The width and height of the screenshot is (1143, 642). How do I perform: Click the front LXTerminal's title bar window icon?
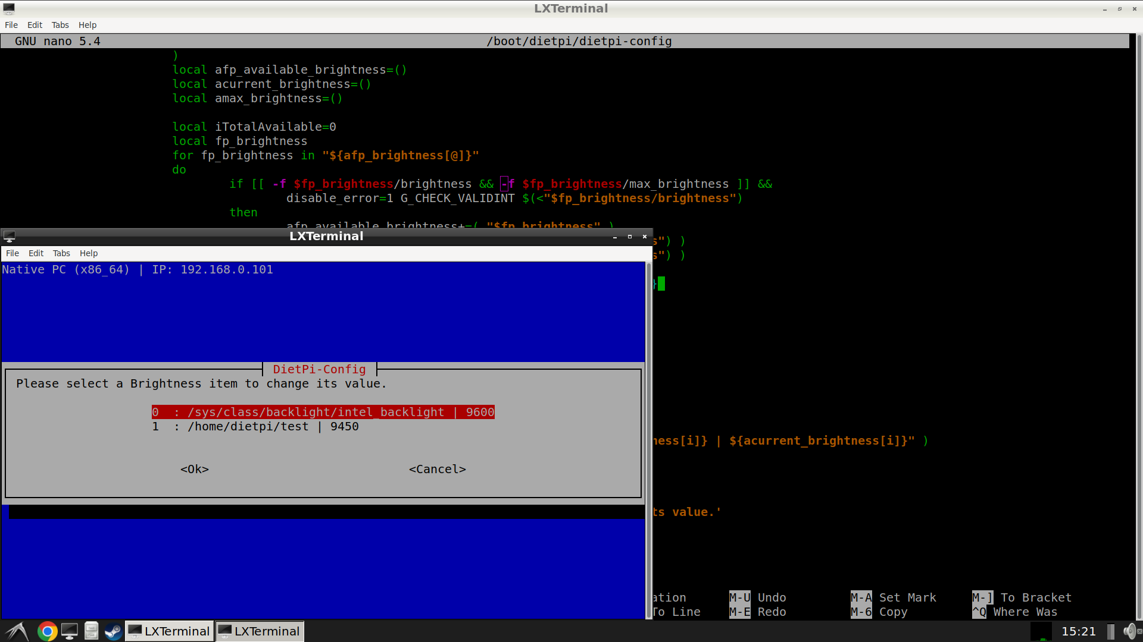click(10, 236)
